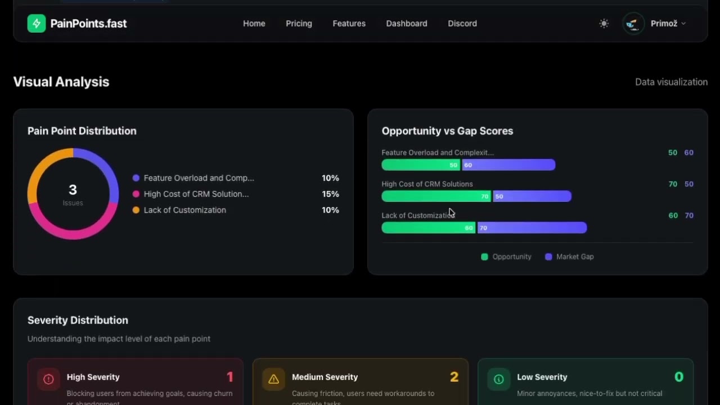This screenshot has height=405, width=720.
Task: Click the 'High Cost of CRM Solutions' bar label
Action: [427, 184]
